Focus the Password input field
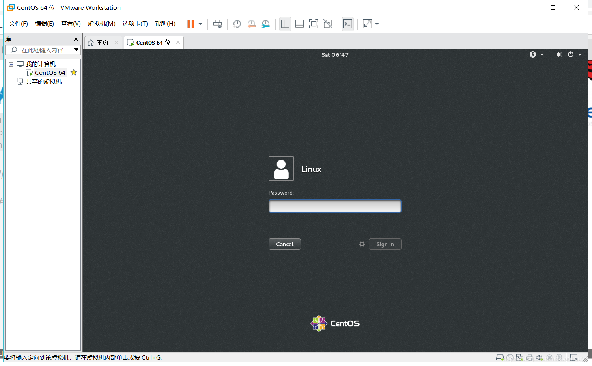The width and height of the screenshot is (592, 366). 335,206
